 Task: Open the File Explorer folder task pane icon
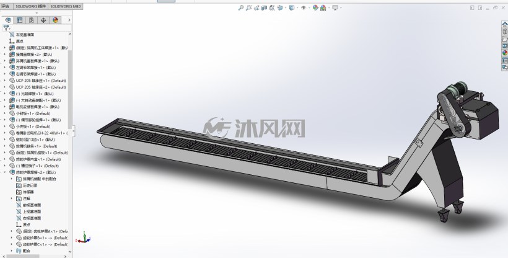pyautogui.click(x=505, y=39)
